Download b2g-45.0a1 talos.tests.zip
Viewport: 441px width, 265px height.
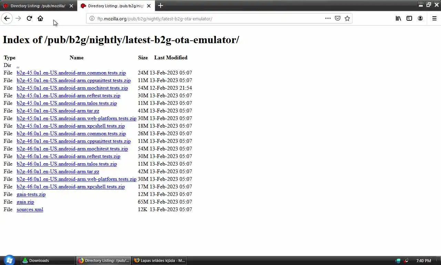pyautogui.click(x=66, y=103)
